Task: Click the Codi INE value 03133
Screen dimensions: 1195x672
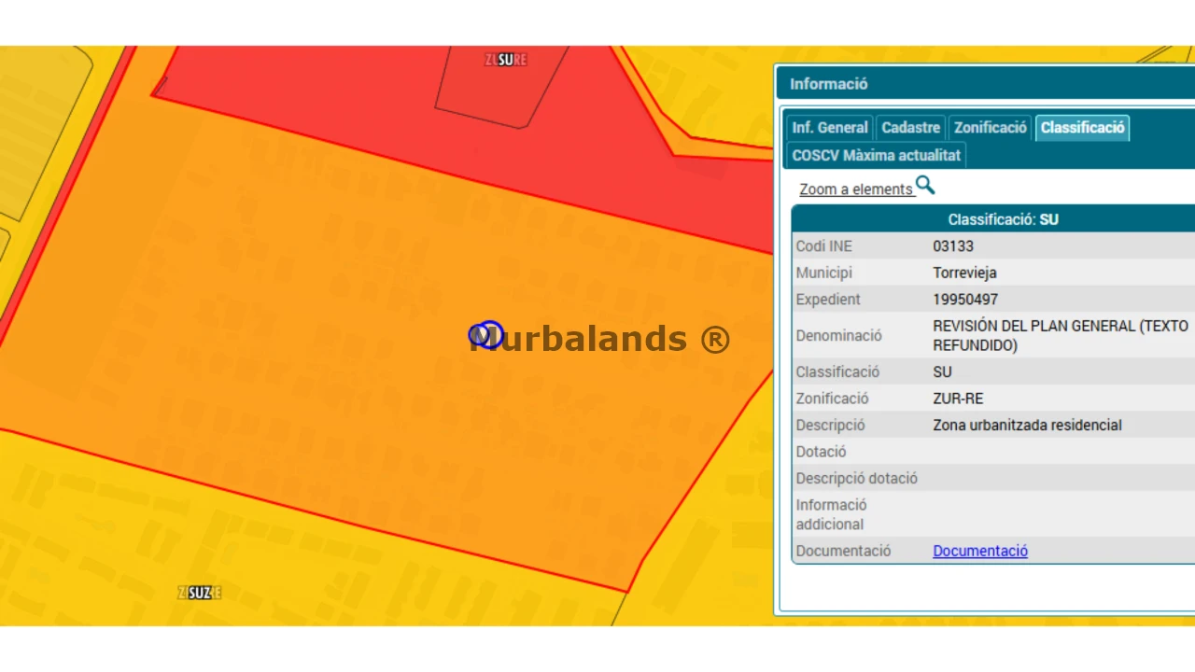Action: (x=953, y=246)
